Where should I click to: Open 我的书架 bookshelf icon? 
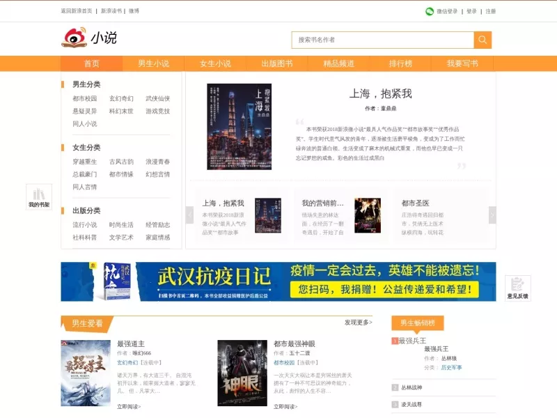39,196
